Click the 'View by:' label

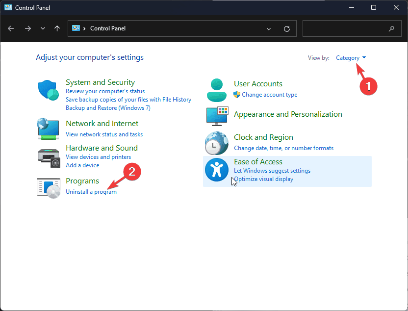point(319,58)
